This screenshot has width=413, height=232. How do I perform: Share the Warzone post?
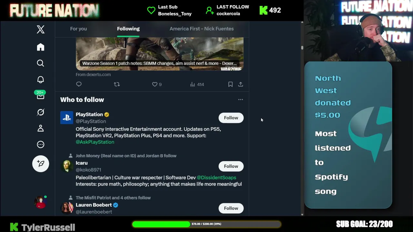click(x=240, y=84)
